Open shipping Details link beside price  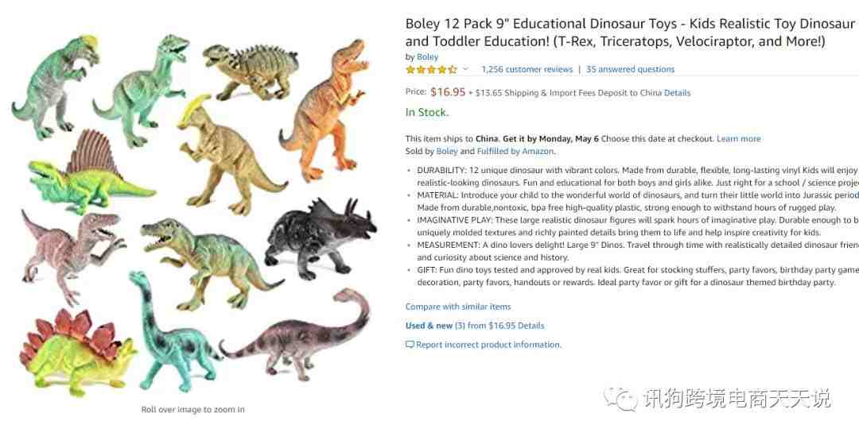click(x=677, y=93)
